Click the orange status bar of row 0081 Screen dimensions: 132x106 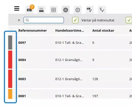pos(10,94)
